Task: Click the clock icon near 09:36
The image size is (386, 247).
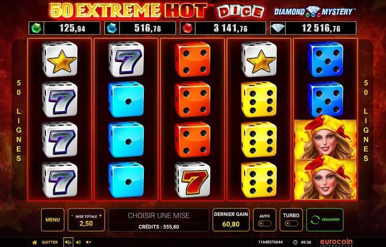Action: [295, 242]
